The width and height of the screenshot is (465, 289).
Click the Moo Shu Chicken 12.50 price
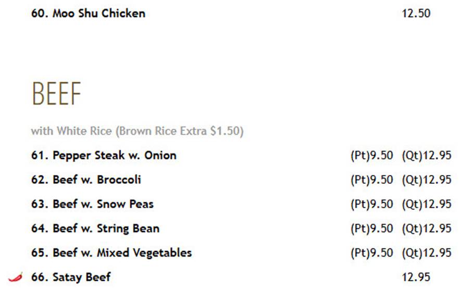(416, 14)
